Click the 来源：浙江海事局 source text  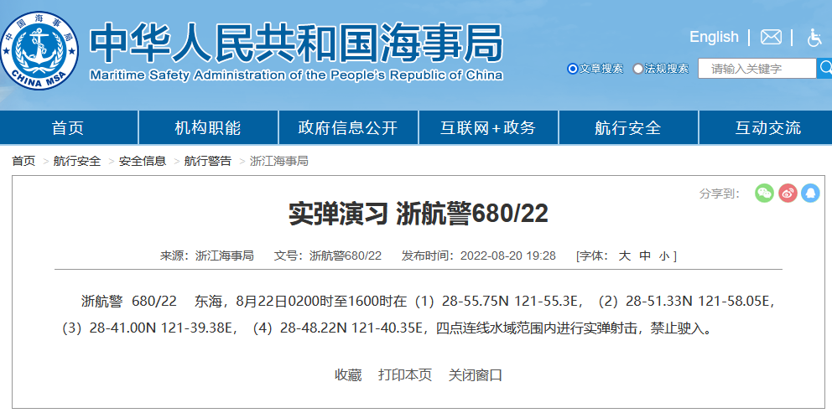[x=207, y=256]
